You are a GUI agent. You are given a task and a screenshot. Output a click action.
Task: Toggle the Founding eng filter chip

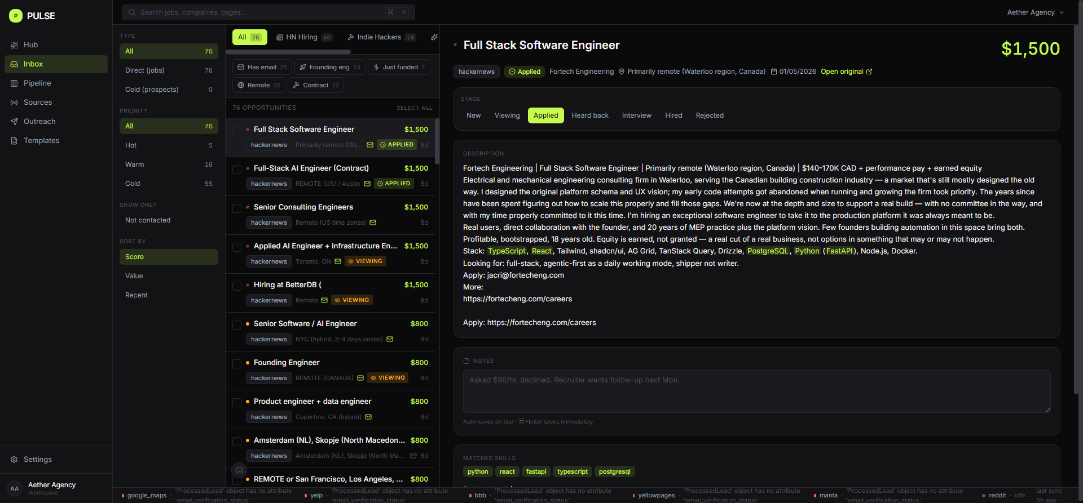(x=330, y=67)
